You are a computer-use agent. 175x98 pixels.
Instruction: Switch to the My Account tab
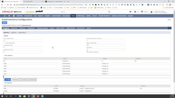81,28
